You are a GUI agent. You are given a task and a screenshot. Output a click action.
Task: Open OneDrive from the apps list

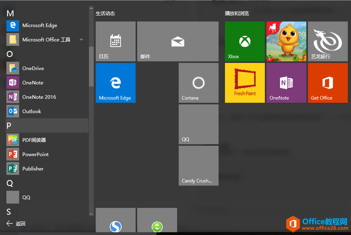point(33,68)
